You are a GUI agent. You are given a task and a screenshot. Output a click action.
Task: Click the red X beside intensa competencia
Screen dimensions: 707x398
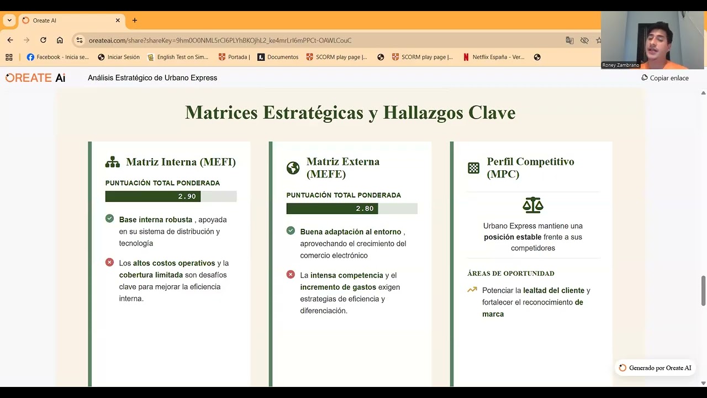291,274
